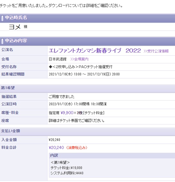Click the システム利用料 ¥440 line
175x182 pixels.
click(x=67, y=173)
